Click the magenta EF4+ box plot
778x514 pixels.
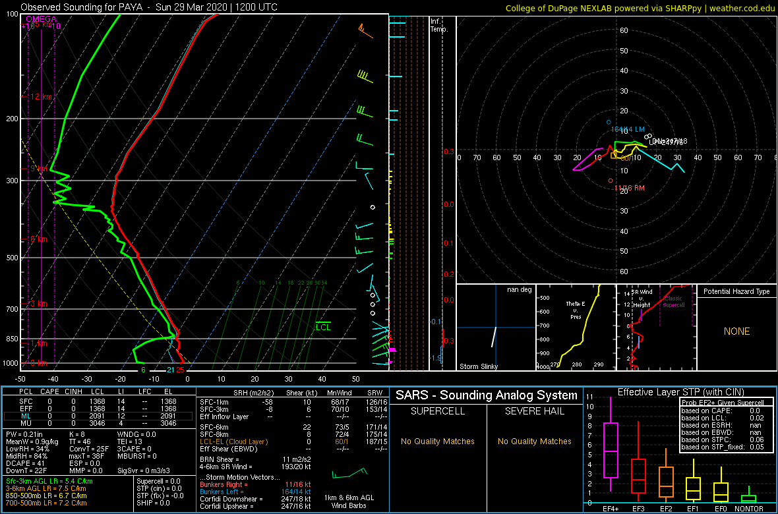click(610, 444)
